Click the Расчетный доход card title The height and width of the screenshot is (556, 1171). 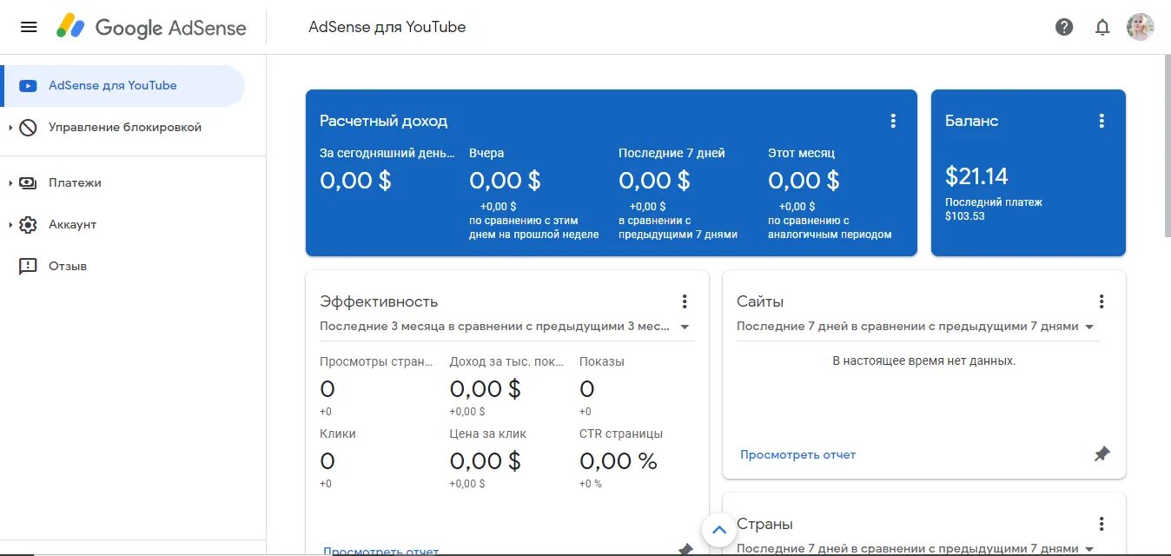tap(384, 121)
